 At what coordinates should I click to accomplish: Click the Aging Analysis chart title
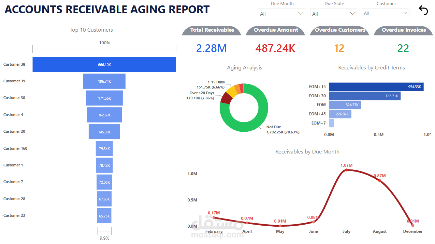click(x=245, y=68)
